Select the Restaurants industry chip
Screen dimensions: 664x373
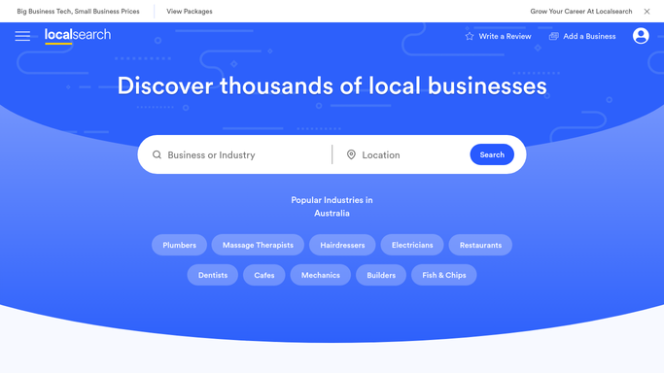[x=480, y=245]
